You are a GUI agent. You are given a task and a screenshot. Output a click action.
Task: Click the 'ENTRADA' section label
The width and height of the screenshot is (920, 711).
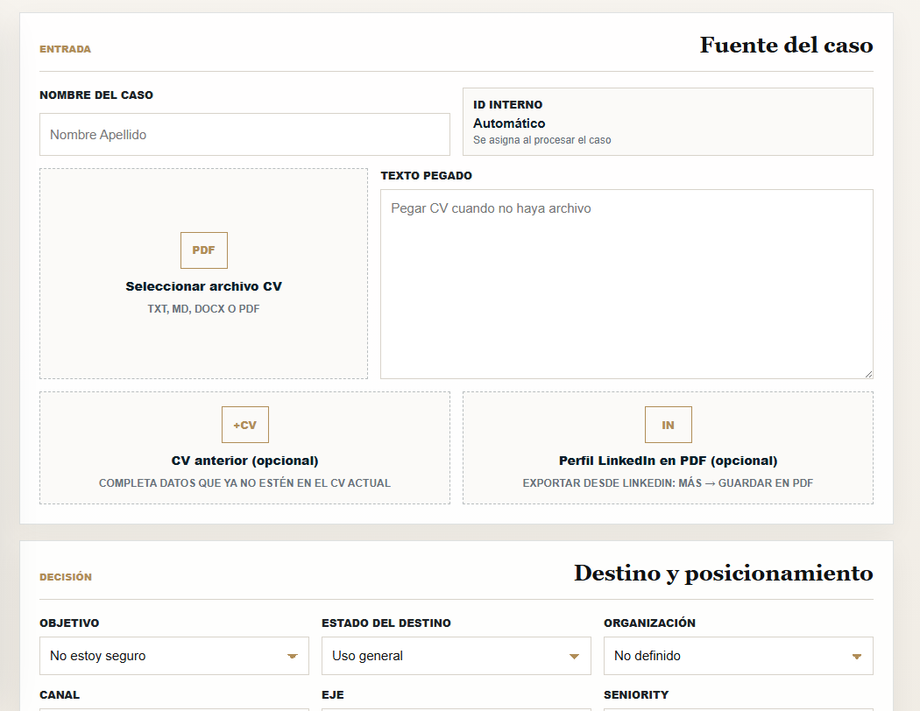coord(65,49)
